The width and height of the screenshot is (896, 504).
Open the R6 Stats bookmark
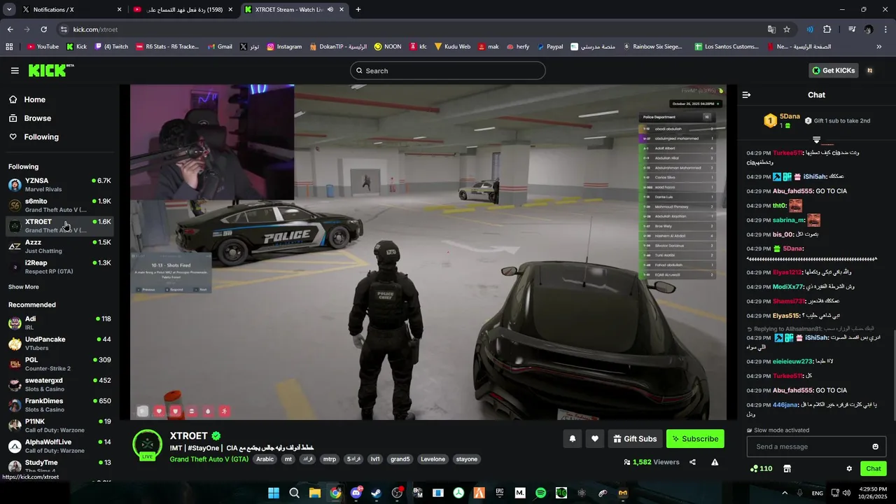[167, 47]
